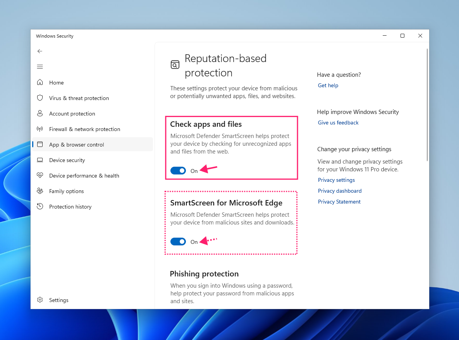Click the Home house icon

pos(40,82)
